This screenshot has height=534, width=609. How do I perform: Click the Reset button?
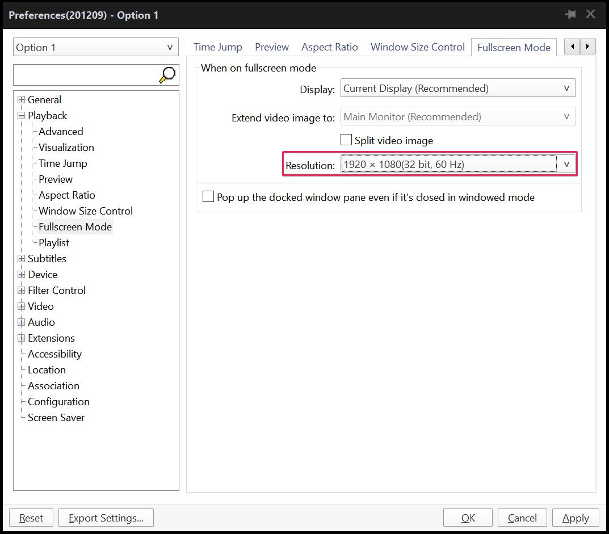click(x=31, y=518)
